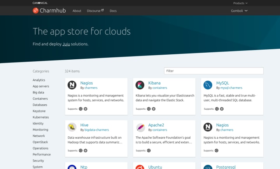Select the Security category
Screen dimensions: 280x169
click(38, 160)
